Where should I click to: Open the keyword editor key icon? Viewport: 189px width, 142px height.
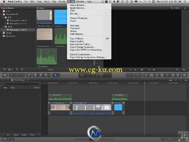click(x=29, y=75)
